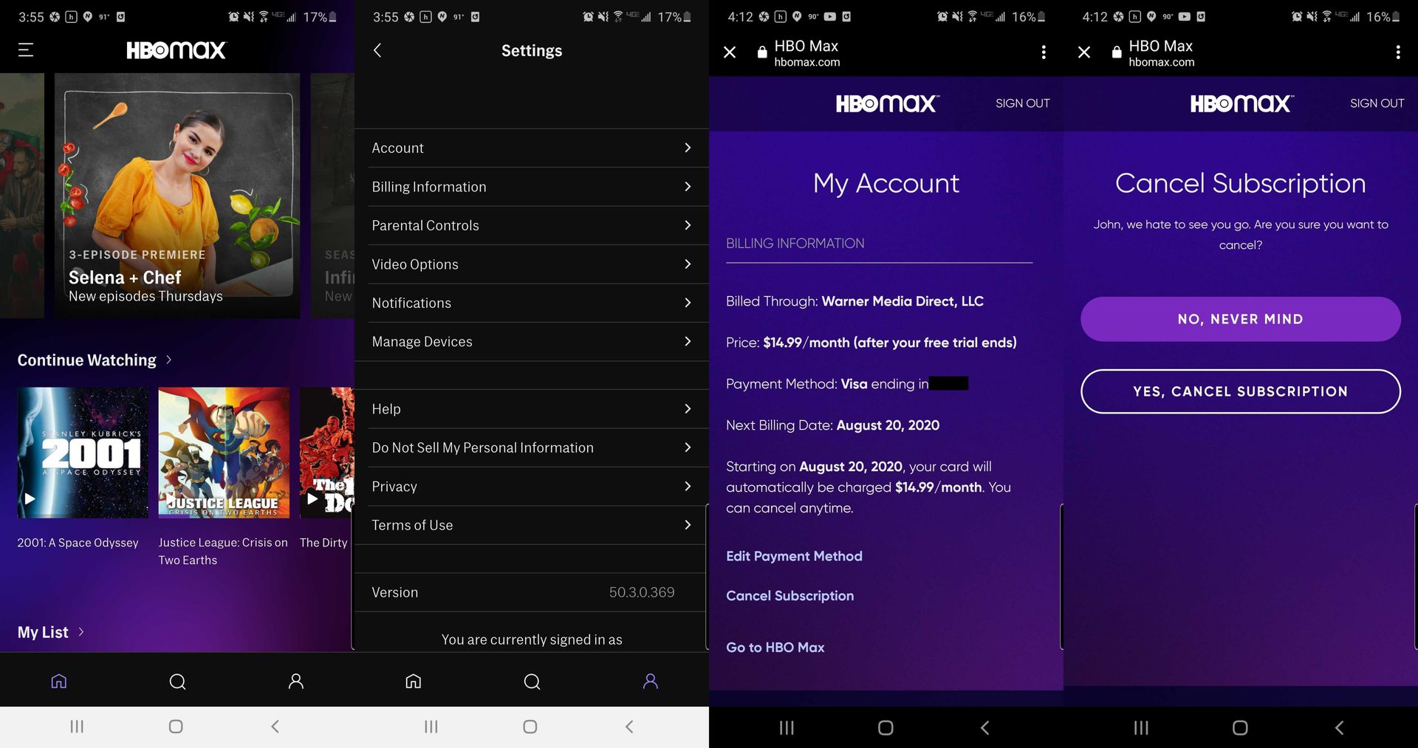Image resolution: width=1418 pixels, height=748 pixels.
Task: Go back from the Settings screen
Action: [x=377, y=50]
